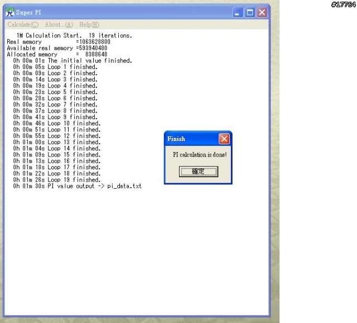Image resolution: width=357 pixels, height=323 pixels.
Task: Open the Calculate(C) menu
Action: pyautogui.click(x=23, y=25)
